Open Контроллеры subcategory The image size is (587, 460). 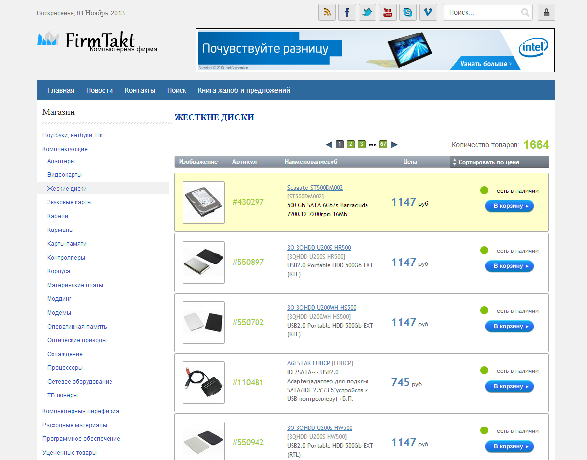[x=66, y=258]
